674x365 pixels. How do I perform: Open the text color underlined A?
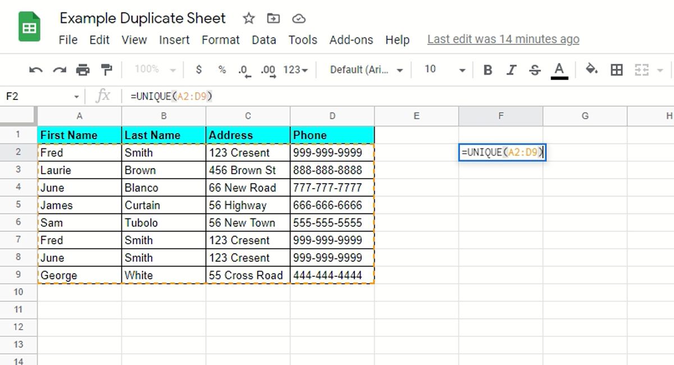559,70
